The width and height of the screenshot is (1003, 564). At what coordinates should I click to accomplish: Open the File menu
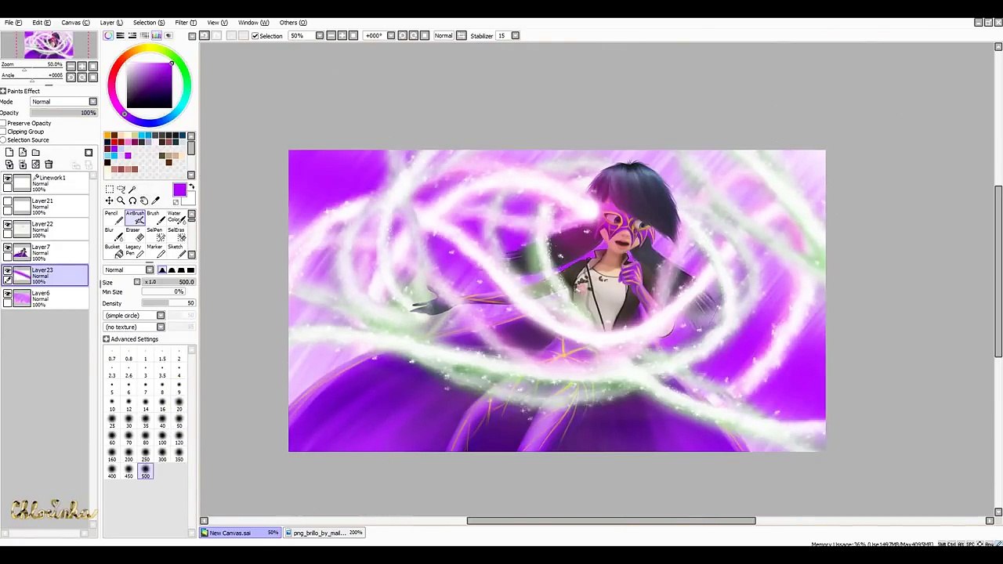click(13, 22)
